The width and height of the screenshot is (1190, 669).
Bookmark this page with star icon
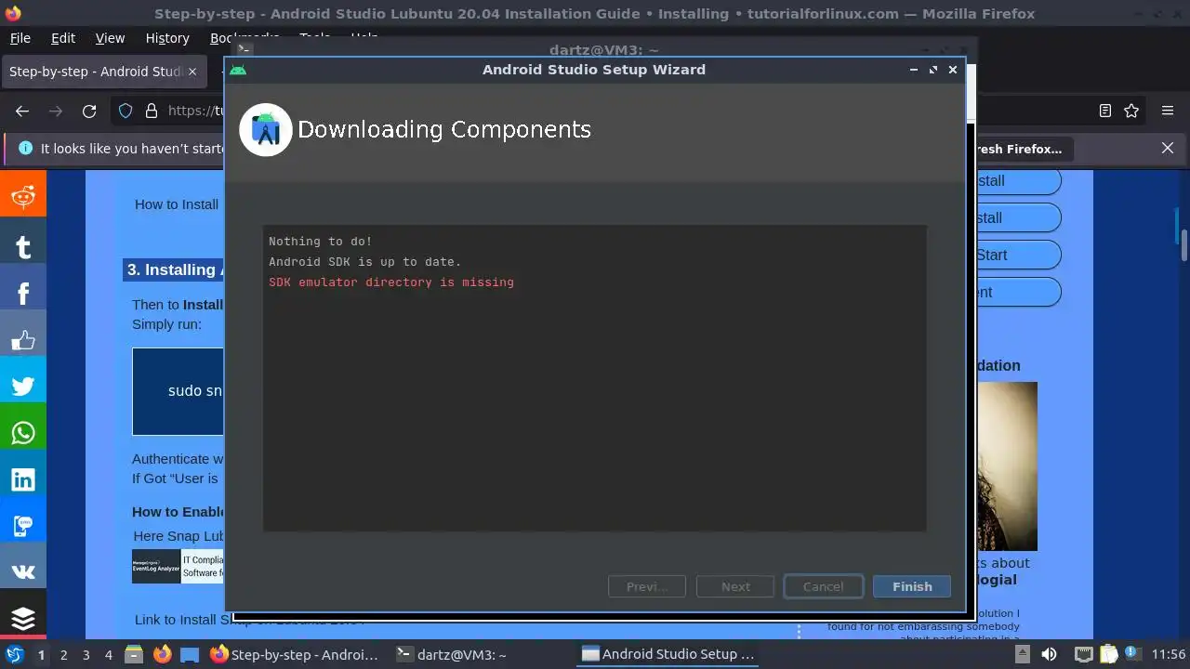[x=1131, y=111]
